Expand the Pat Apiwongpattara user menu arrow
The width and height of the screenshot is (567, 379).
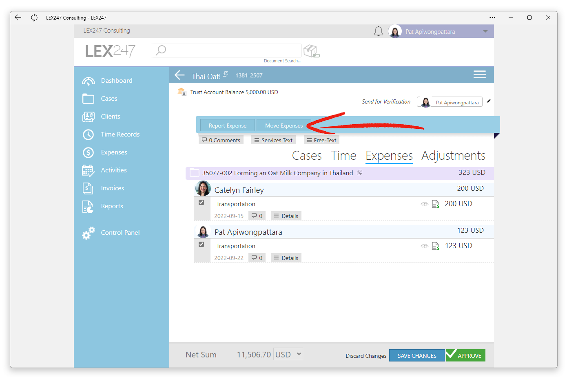tap(485, 31)
